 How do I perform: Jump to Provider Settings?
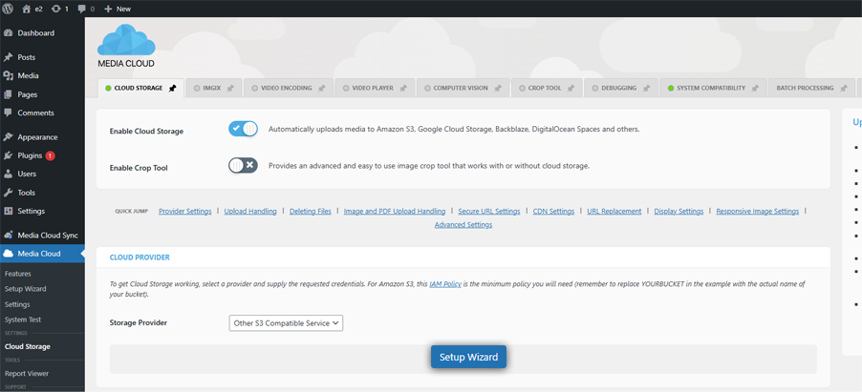pos(185,212)
